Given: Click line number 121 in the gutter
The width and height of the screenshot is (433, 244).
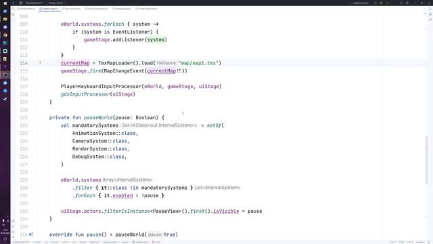Looking at the screenshot, I should (x=24, y=117).
